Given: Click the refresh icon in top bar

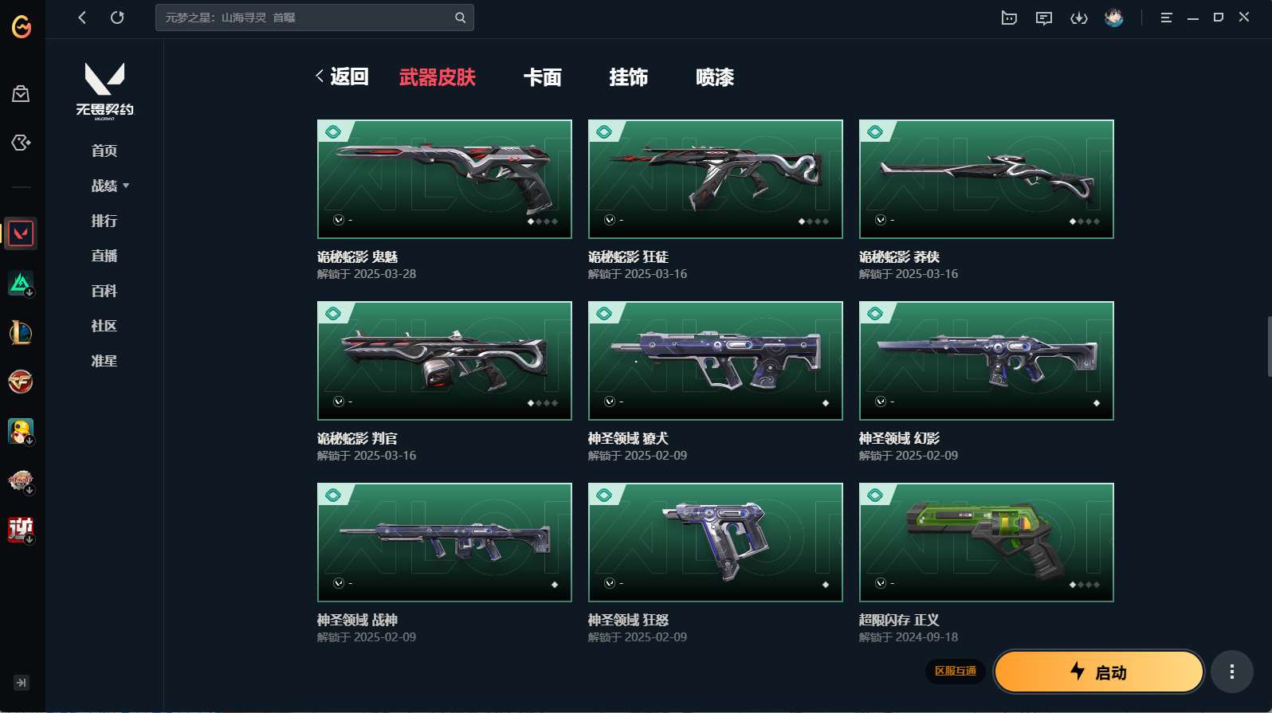Looking at the screenshot, I should [117, 18].
